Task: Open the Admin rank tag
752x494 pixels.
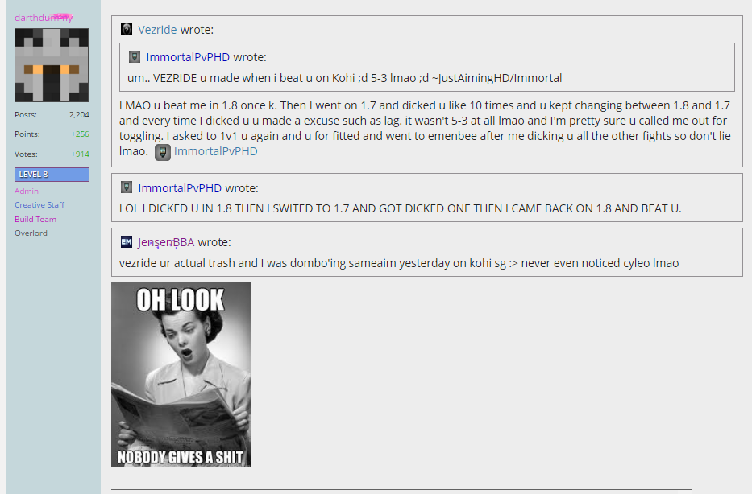Action: coord(27,191)
